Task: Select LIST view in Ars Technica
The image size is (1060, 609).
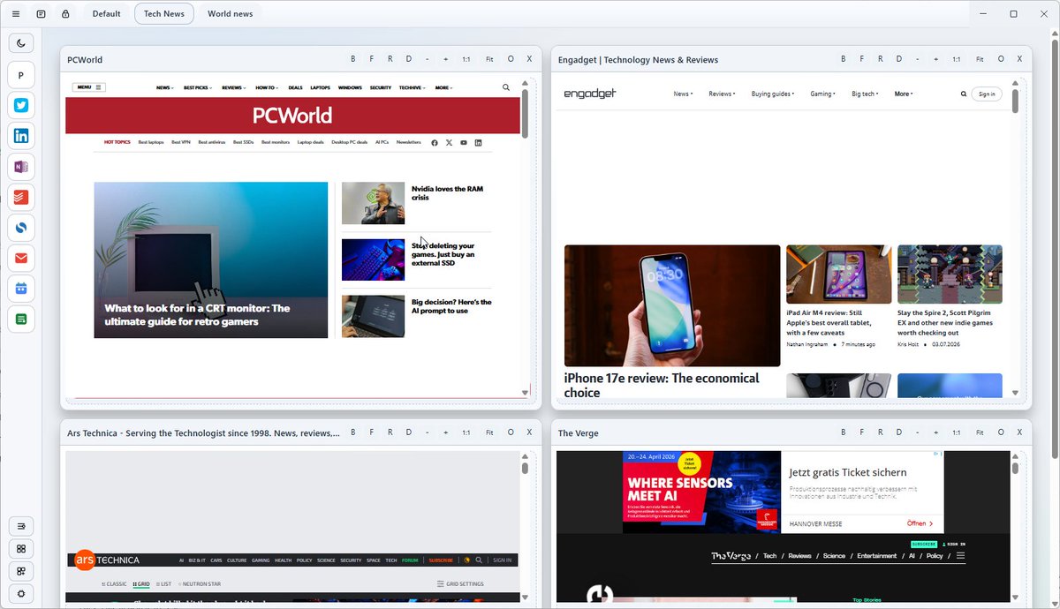Action: [x=163, y=584]
